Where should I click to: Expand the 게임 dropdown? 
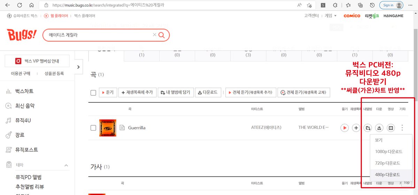[x=331, y=16]
